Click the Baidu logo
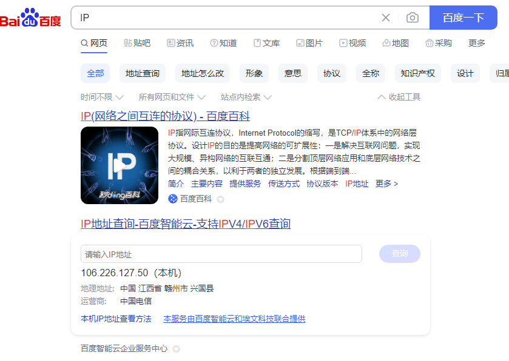Viewport: 509px width, 361px height. tap(31, 18)
